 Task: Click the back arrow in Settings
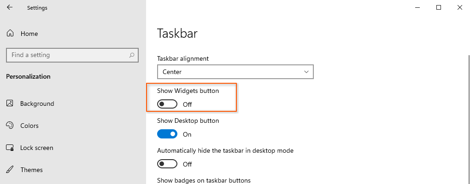[x=10, y=7]
